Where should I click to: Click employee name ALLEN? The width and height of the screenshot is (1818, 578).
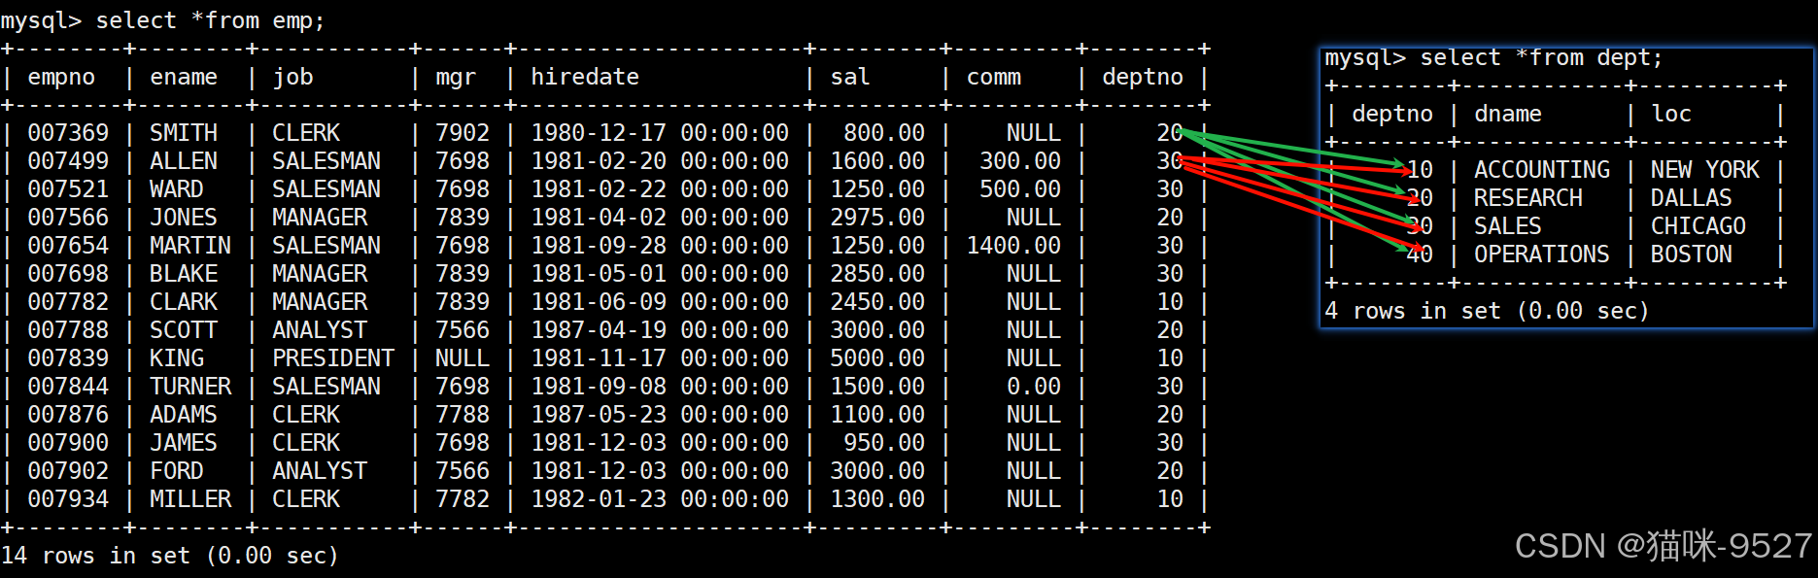point(184,160)
